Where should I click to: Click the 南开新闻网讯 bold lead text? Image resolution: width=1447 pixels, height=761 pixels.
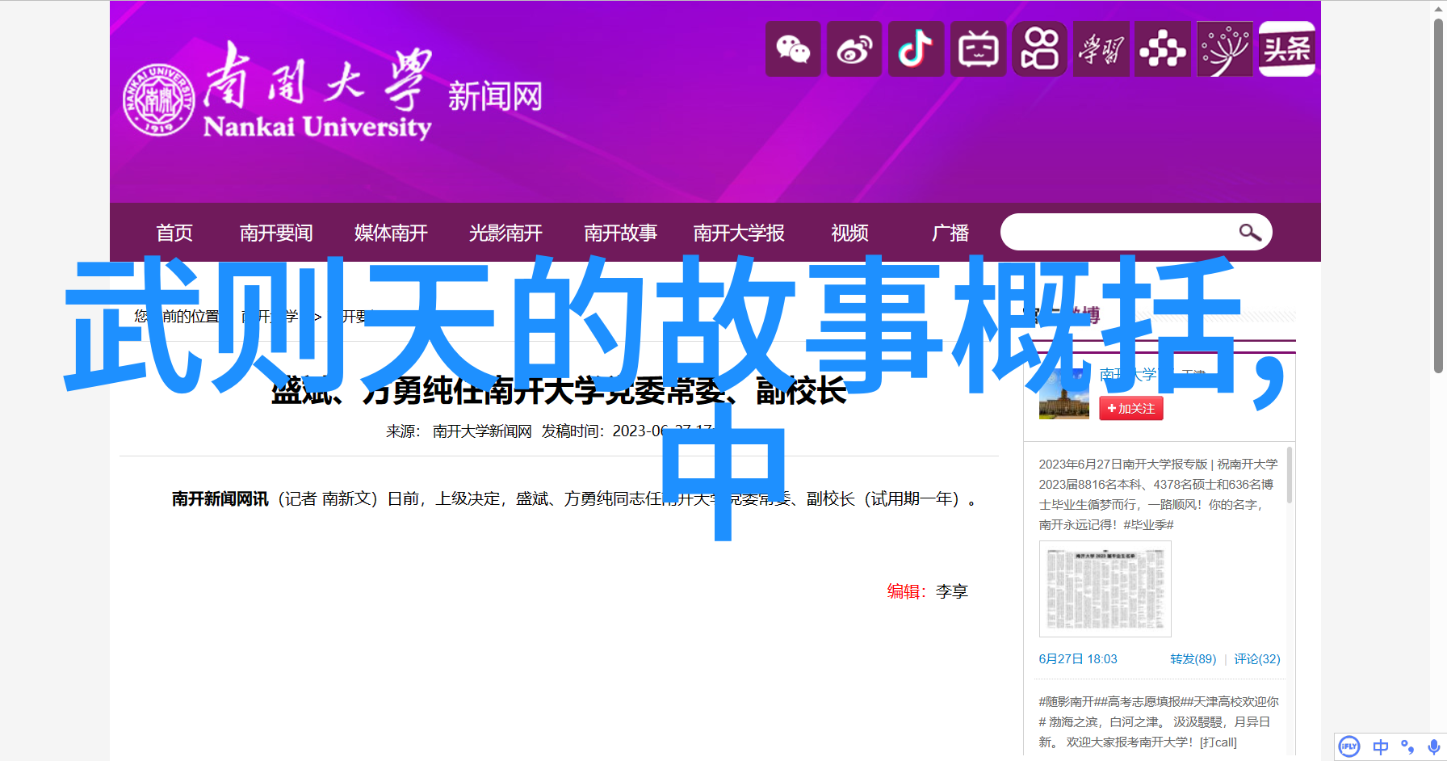click(220, 499)
